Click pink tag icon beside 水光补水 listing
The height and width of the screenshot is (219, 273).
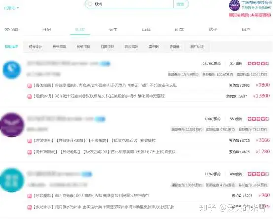click(x=29, y=207)
